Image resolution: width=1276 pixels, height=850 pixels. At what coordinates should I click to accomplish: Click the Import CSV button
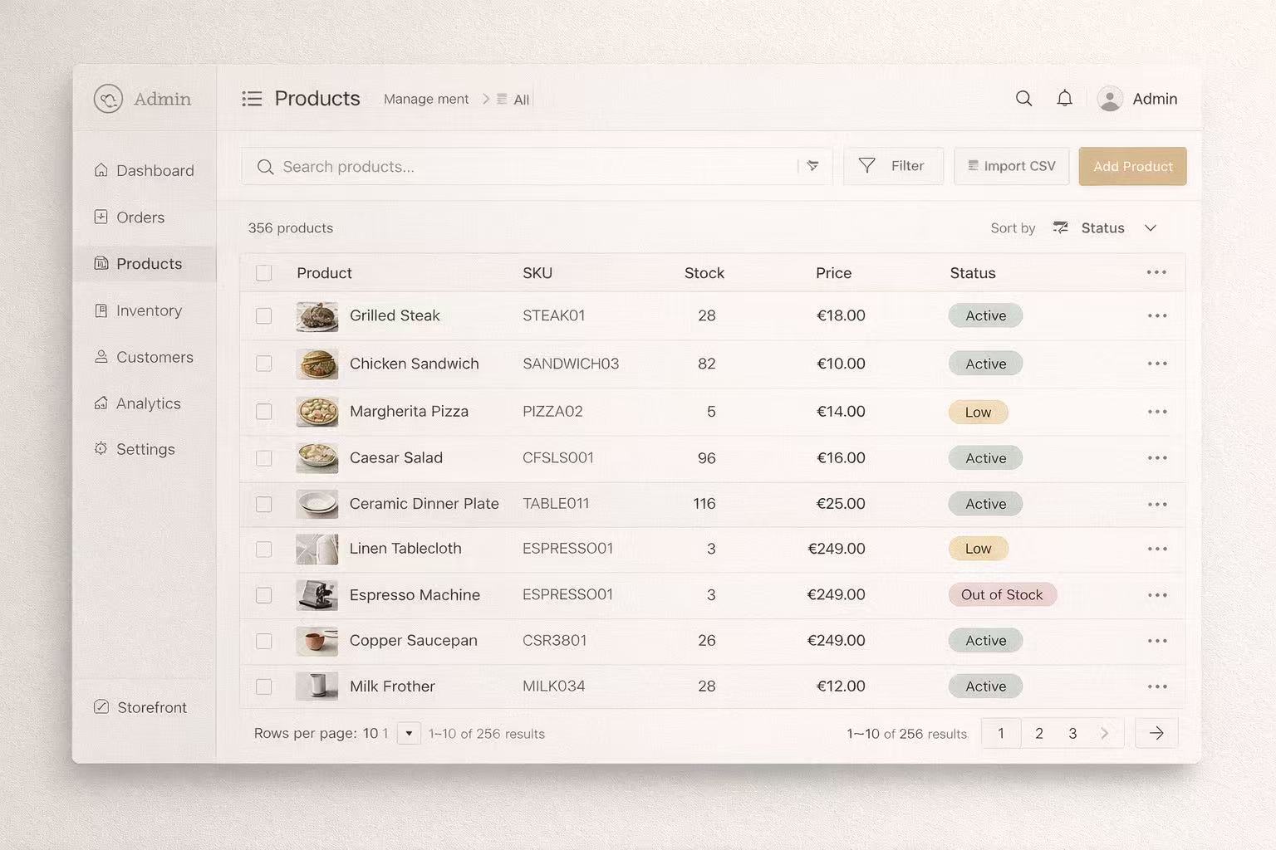point(1011,166)
